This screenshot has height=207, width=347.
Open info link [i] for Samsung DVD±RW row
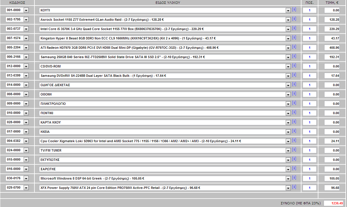[294, 75]
